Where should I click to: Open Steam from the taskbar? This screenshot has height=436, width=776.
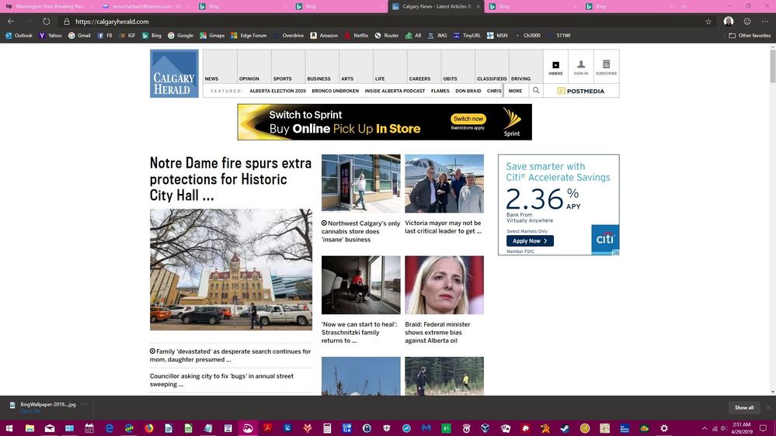point(565,428)
